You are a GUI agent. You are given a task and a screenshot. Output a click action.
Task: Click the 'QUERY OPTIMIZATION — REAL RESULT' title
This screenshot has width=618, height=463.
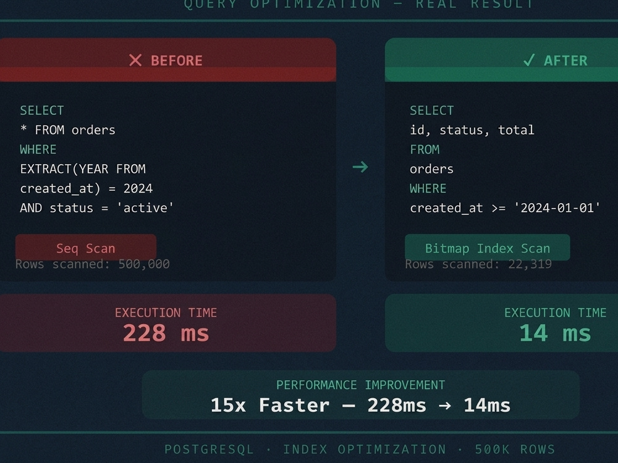click(358, 4)
